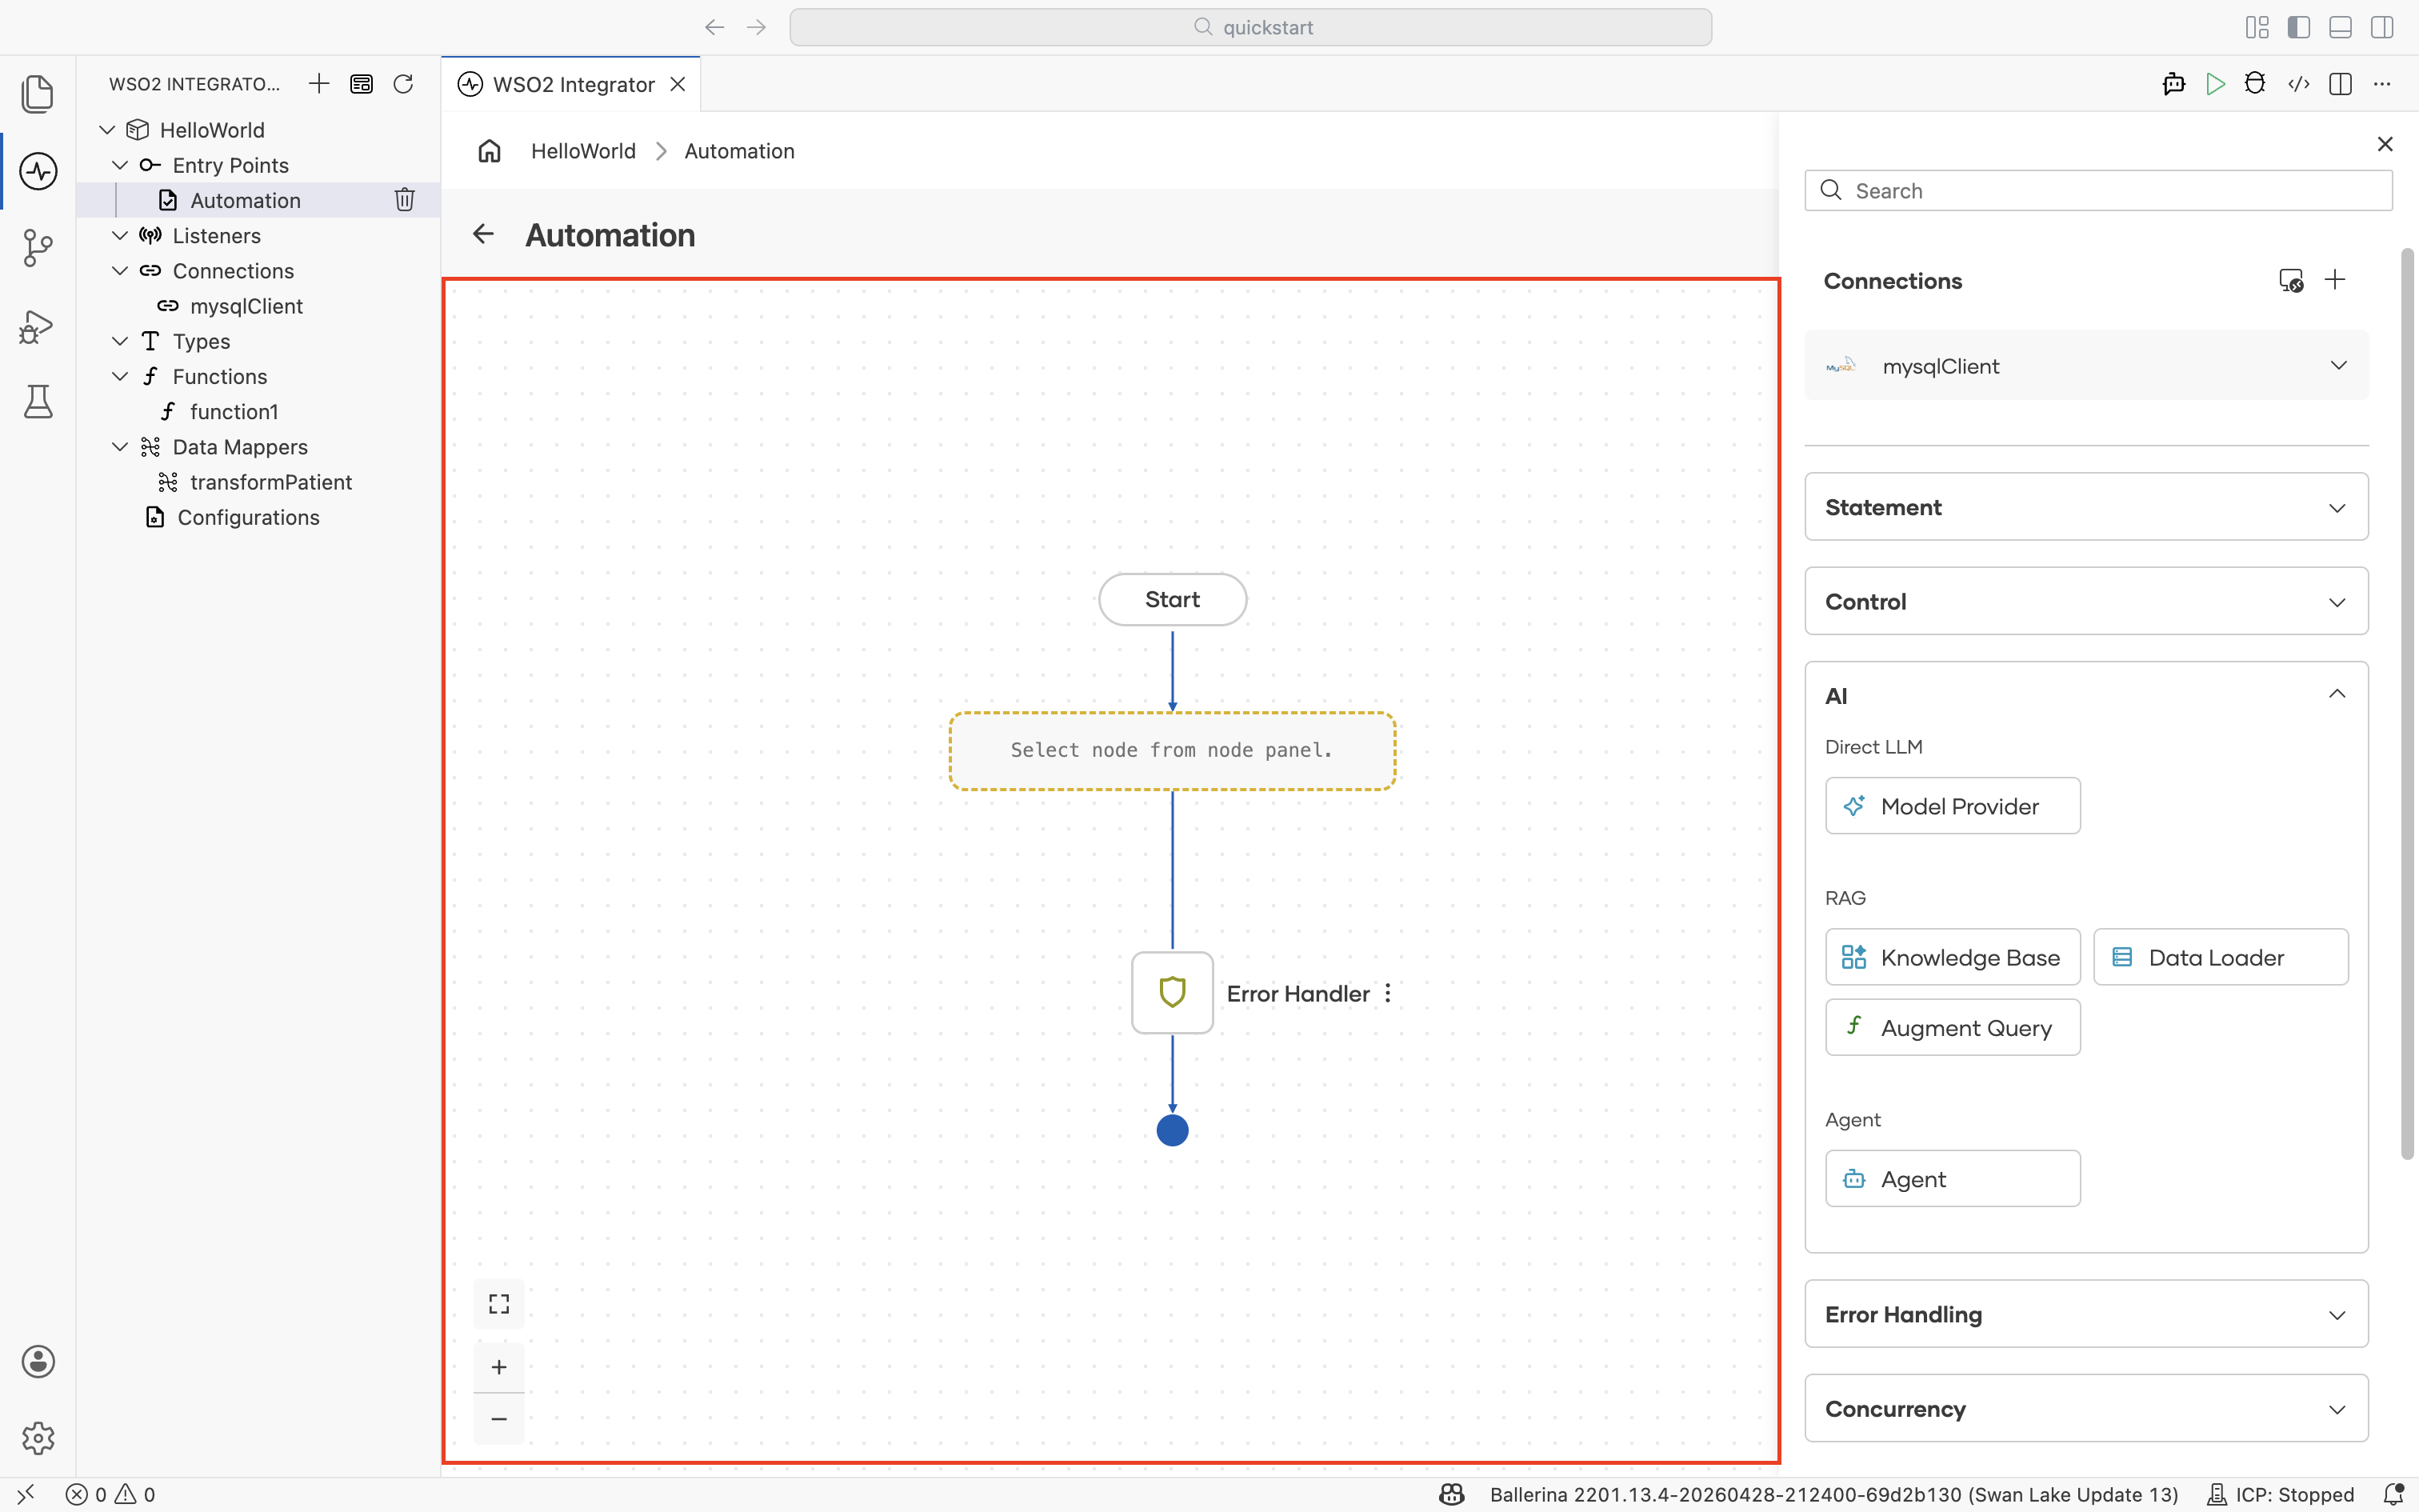Click the show overview icon next to sidebar plus
The height and width of the screenshot is (1512, 2419).
click(x=361, y=84)
